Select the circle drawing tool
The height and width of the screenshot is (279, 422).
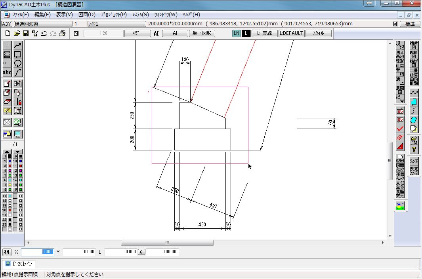[18, 63]
